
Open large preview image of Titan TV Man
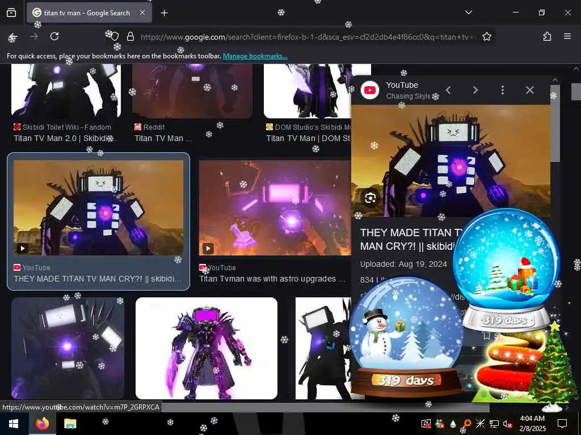(451, 160)
